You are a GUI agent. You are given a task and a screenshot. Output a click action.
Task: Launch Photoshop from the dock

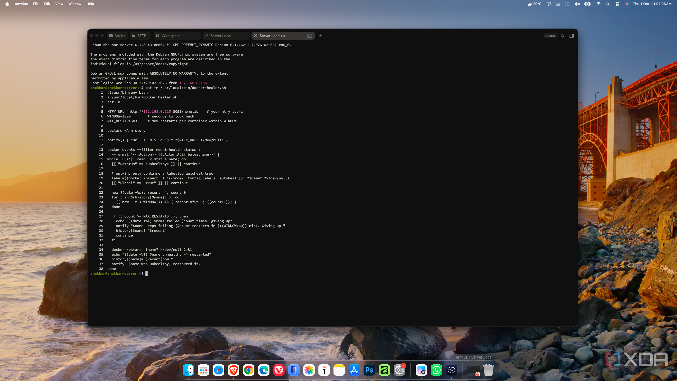pos(369,370)
